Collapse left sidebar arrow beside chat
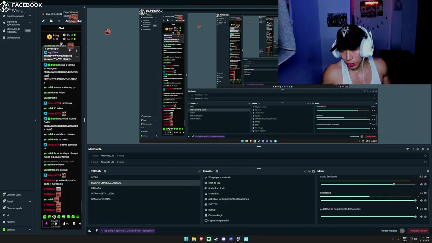The width and height of the screenshot is (432, 243). (35, 120)
